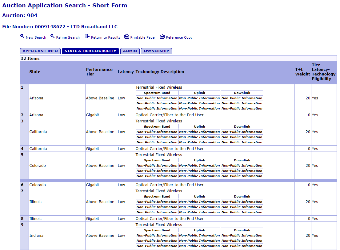Click the Refine Search magnifier icon
This screenshot has height=250, width=340.
[53, 37]
